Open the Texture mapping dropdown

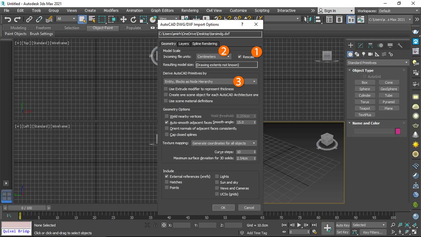pos(224,143)
